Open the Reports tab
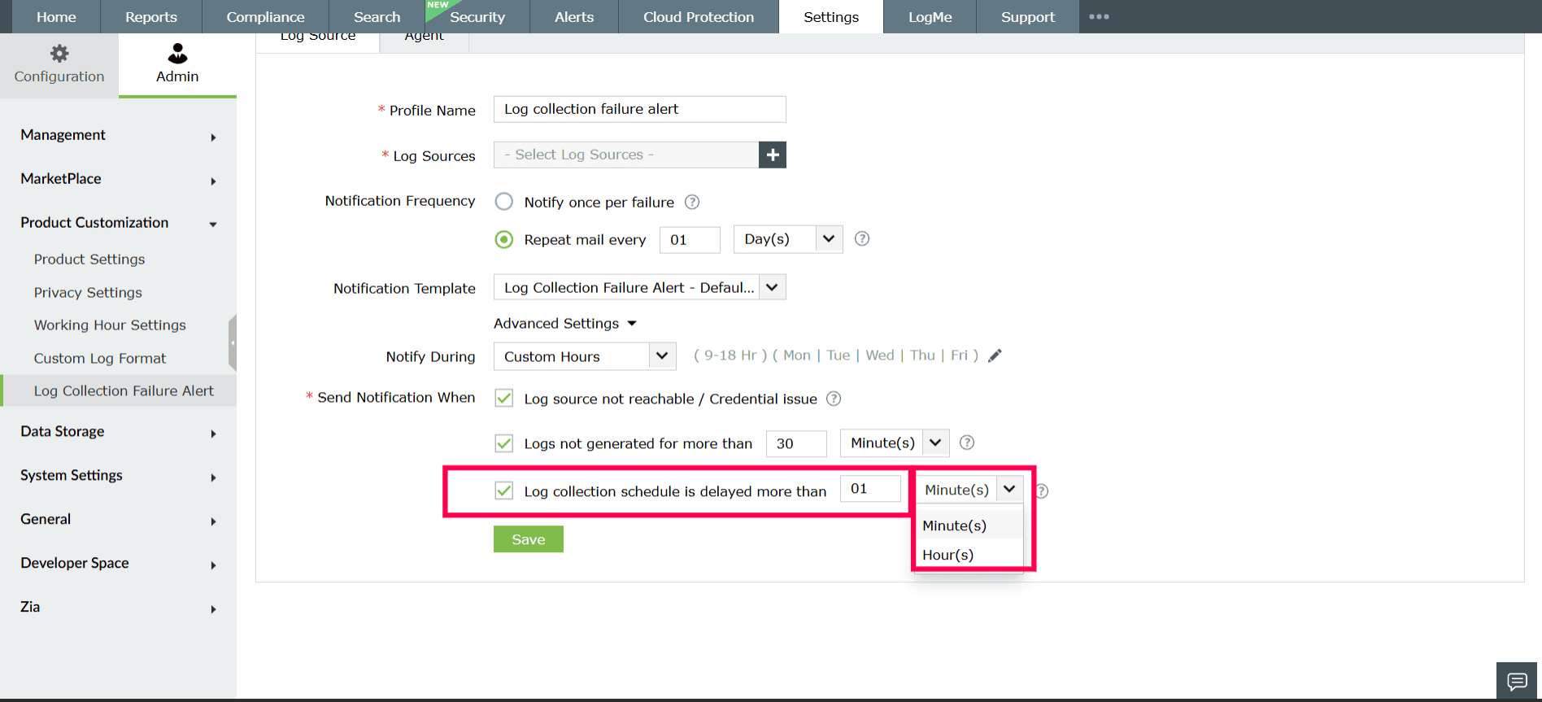The width and height of the screenshot is (1542, 702). pyautogui.click(x=151, y=16)
